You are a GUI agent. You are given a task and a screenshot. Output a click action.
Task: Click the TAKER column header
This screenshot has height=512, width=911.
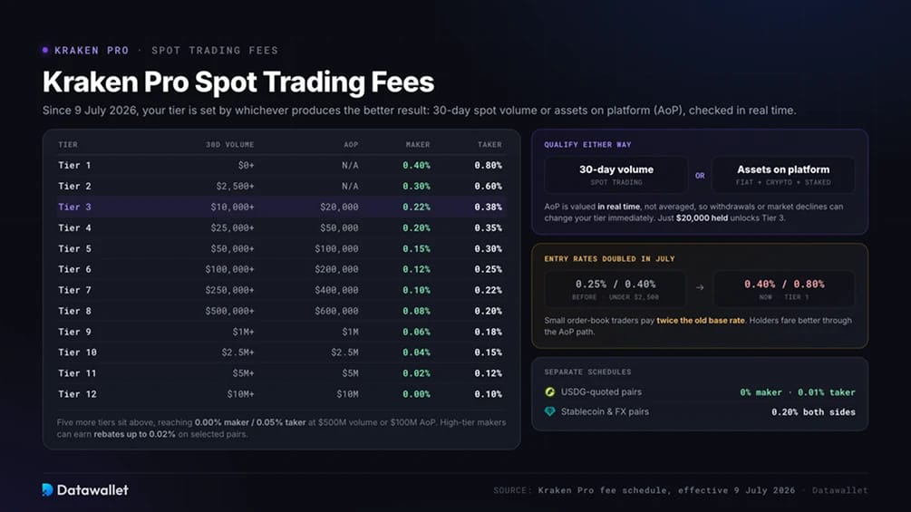[489, 145]
